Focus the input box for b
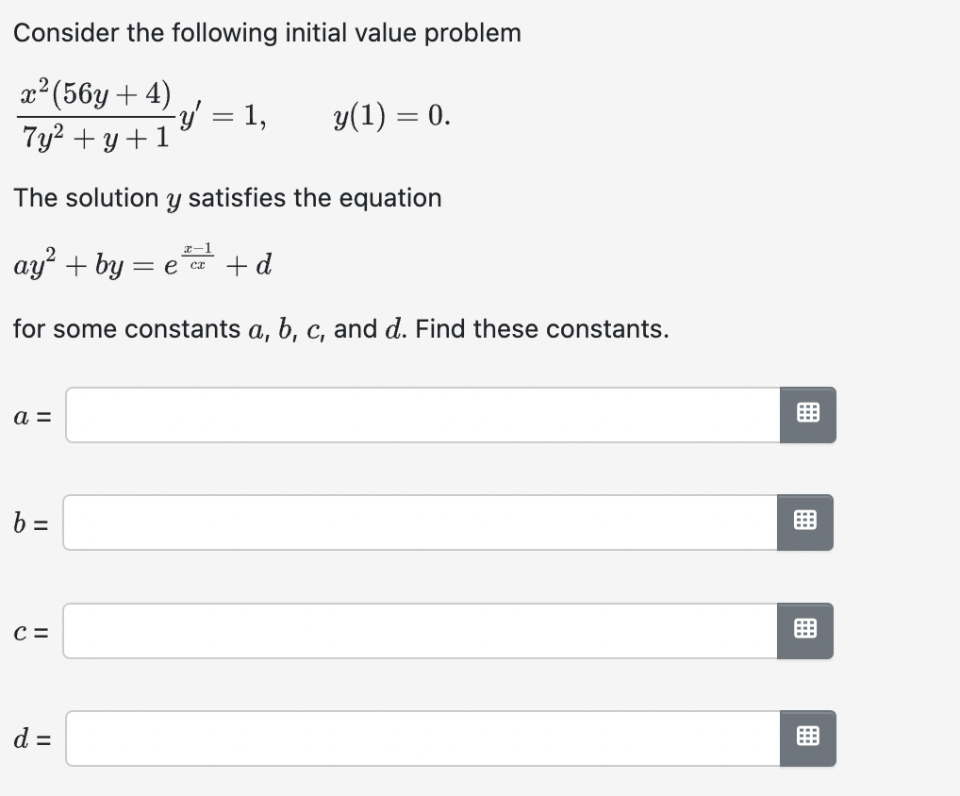This screenshot has width=960, height=796. click(x=421, y=522)
